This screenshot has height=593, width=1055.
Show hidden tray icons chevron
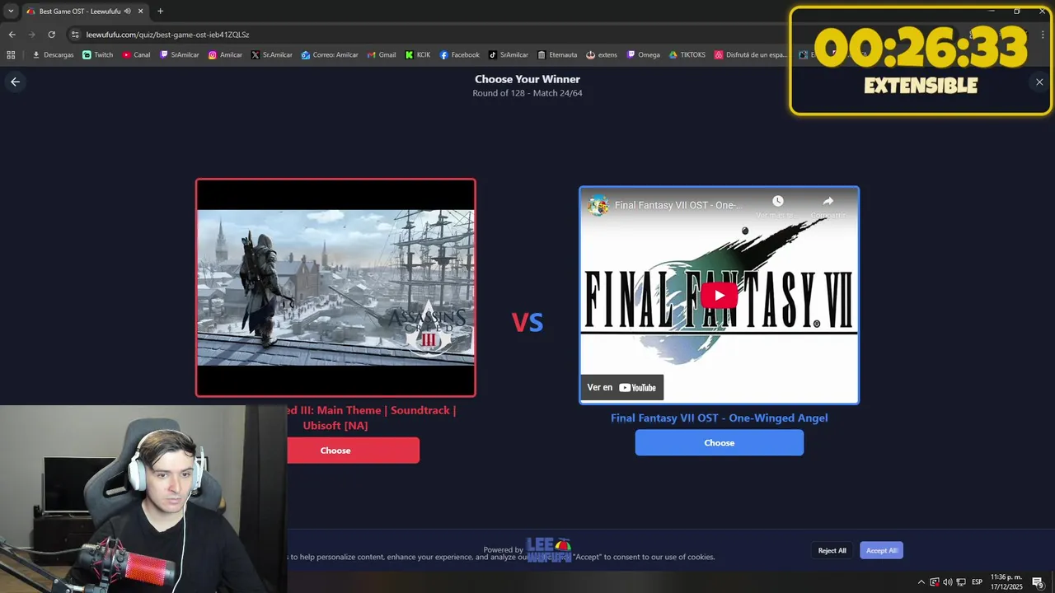pos(921,582)
